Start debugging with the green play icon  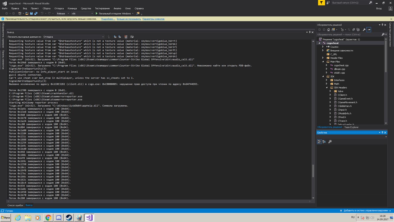tap(97, 14)
